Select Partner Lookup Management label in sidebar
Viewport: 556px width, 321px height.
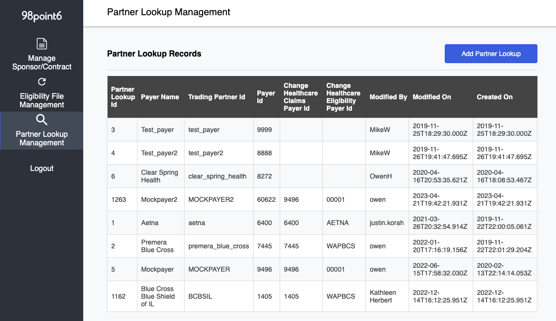pos(42,138)
